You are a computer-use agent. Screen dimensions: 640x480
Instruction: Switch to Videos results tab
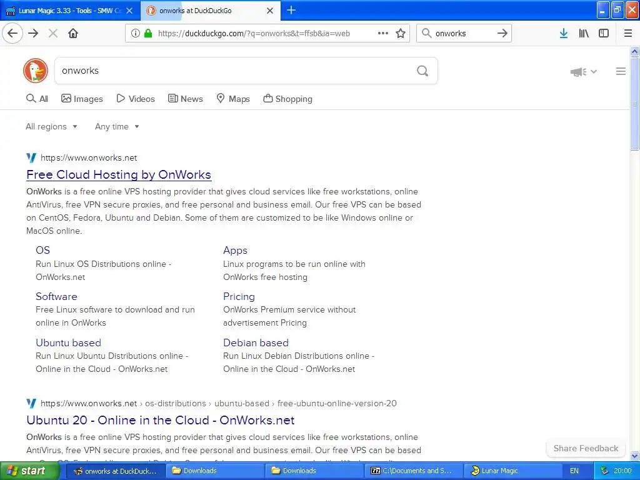click(x=136, y=99)
